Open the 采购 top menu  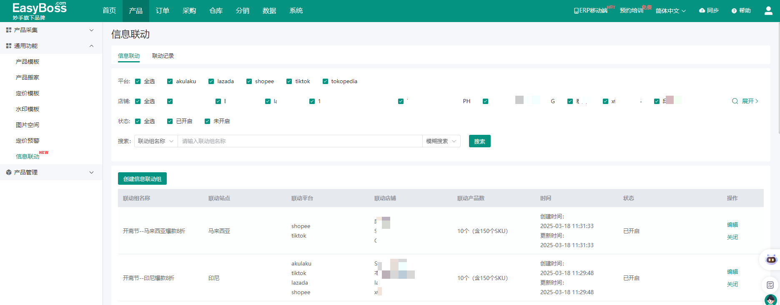(189, 11)
